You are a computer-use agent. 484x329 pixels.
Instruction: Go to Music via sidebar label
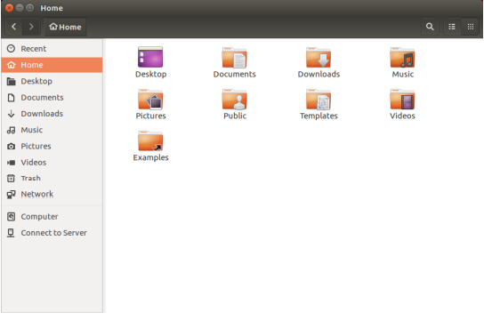[x=31, y=130]
